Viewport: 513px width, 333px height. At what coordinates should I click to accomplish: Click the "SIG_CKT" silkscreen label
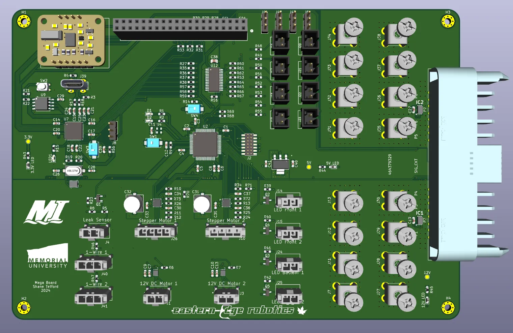(416, 166)
